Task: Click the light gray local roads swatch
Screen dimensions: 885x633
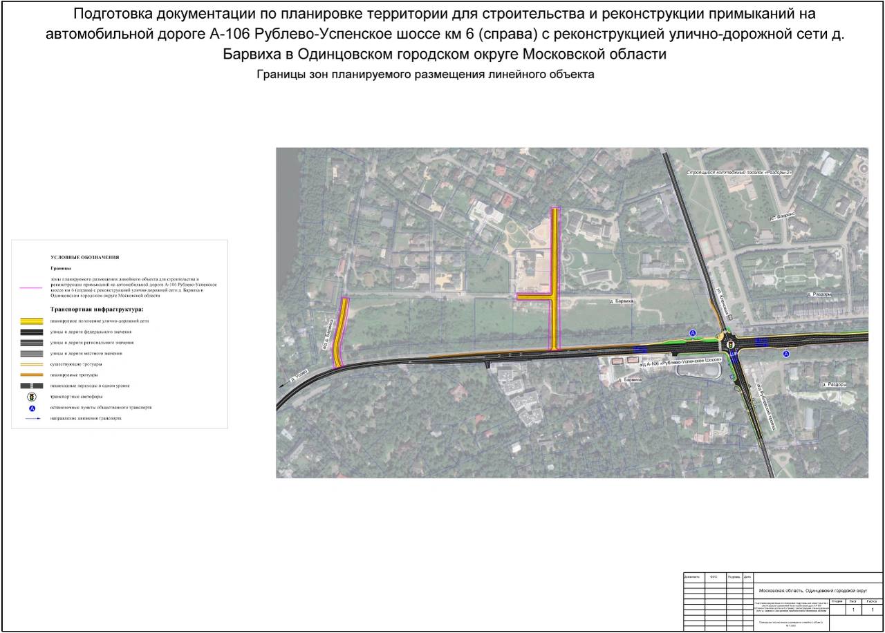Action: coord(32,353)
